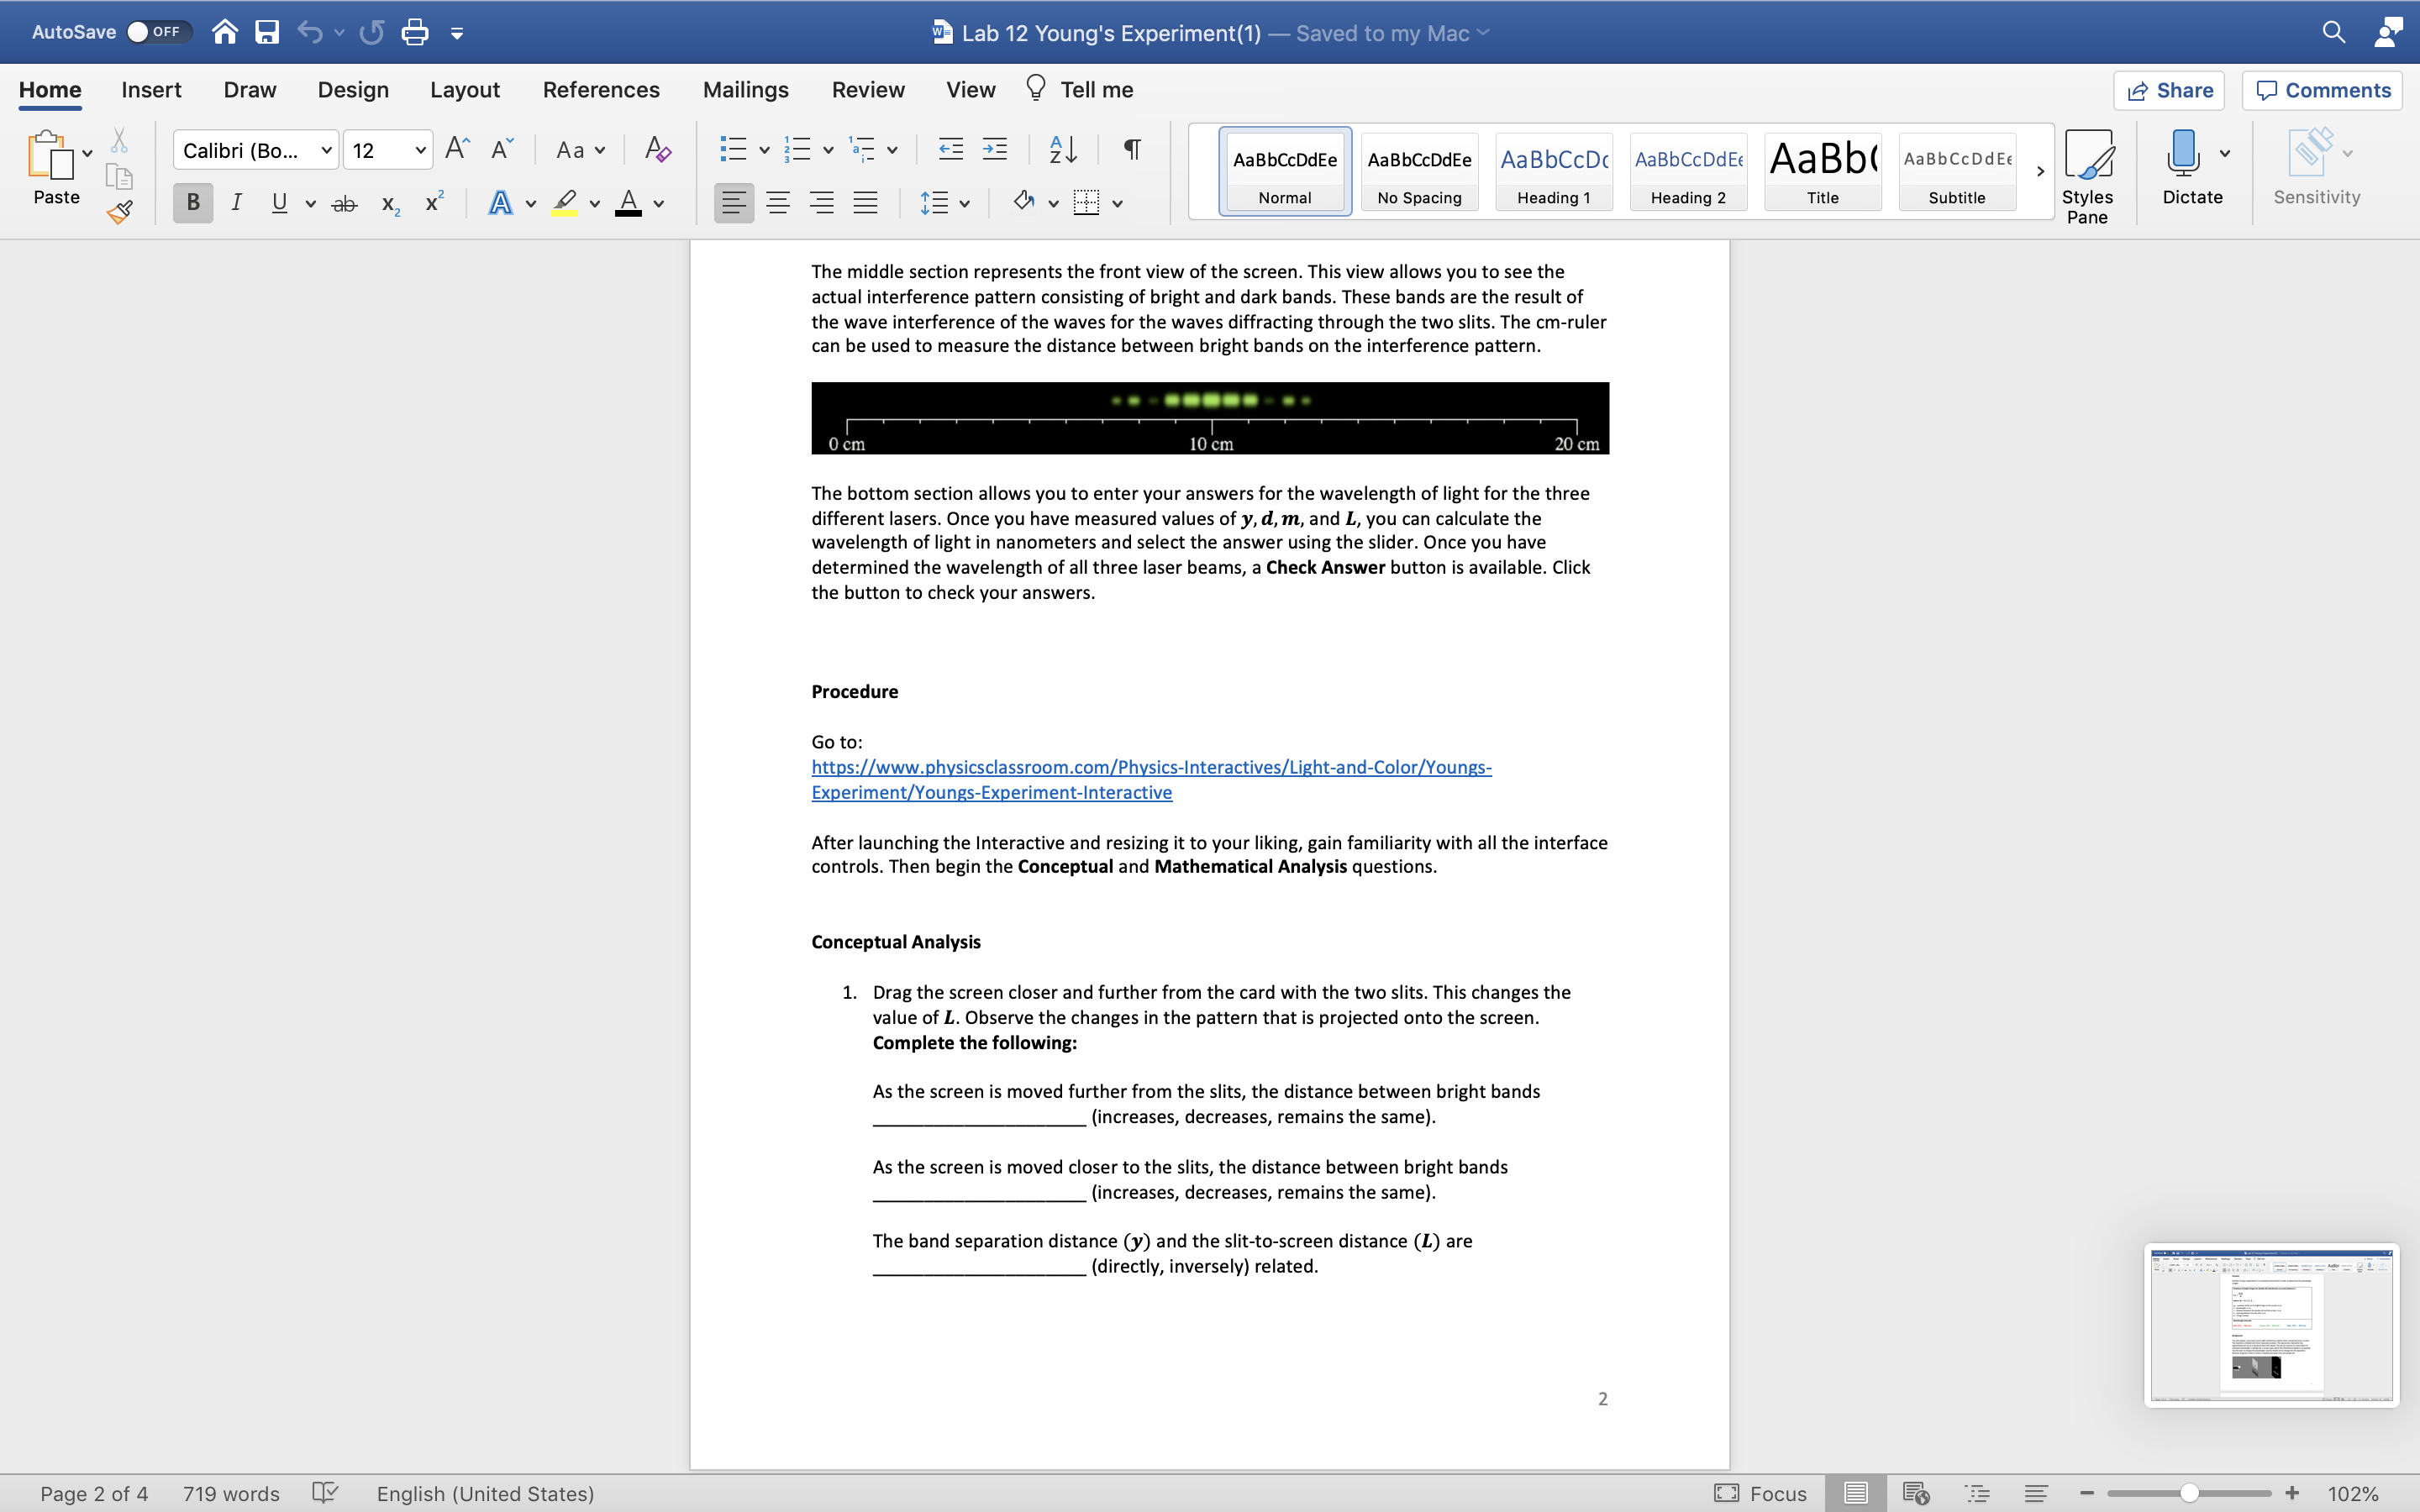Viewport: 2420px width, 1512px height.
Task: Open spelling and grammar check in status bar
Action: coord(325,1493)
